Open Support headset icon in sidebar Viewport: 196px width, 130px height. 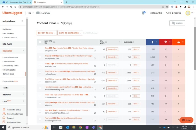(4, 118)
